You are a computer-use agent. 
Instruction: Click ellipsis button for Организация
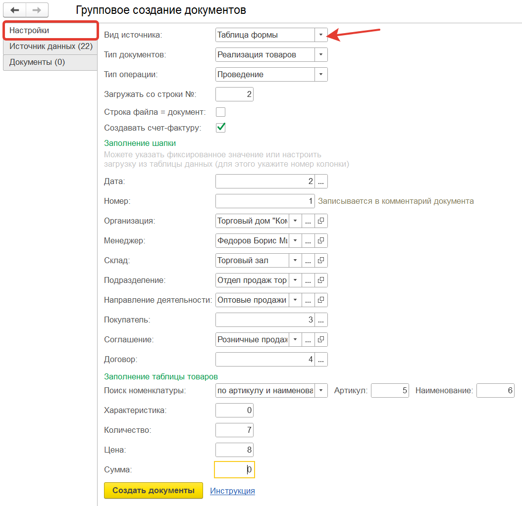coord(308,221)
